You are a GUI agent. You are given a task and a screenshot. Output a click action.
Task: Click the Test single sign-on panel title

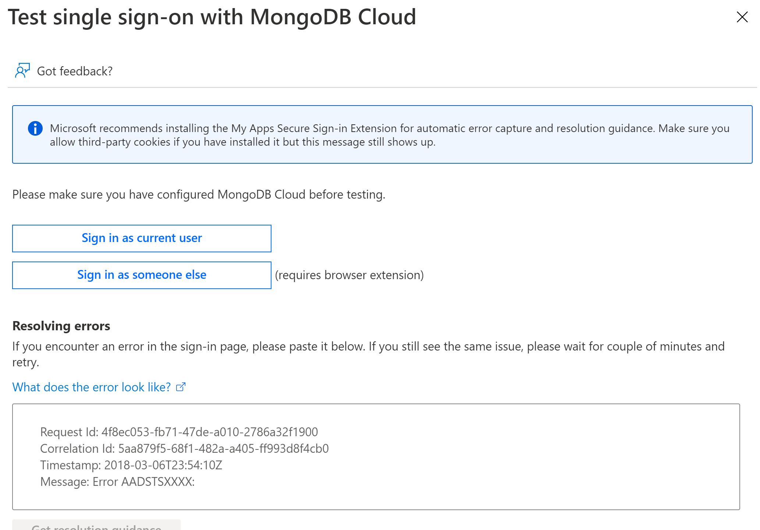[x=212, y=17]
